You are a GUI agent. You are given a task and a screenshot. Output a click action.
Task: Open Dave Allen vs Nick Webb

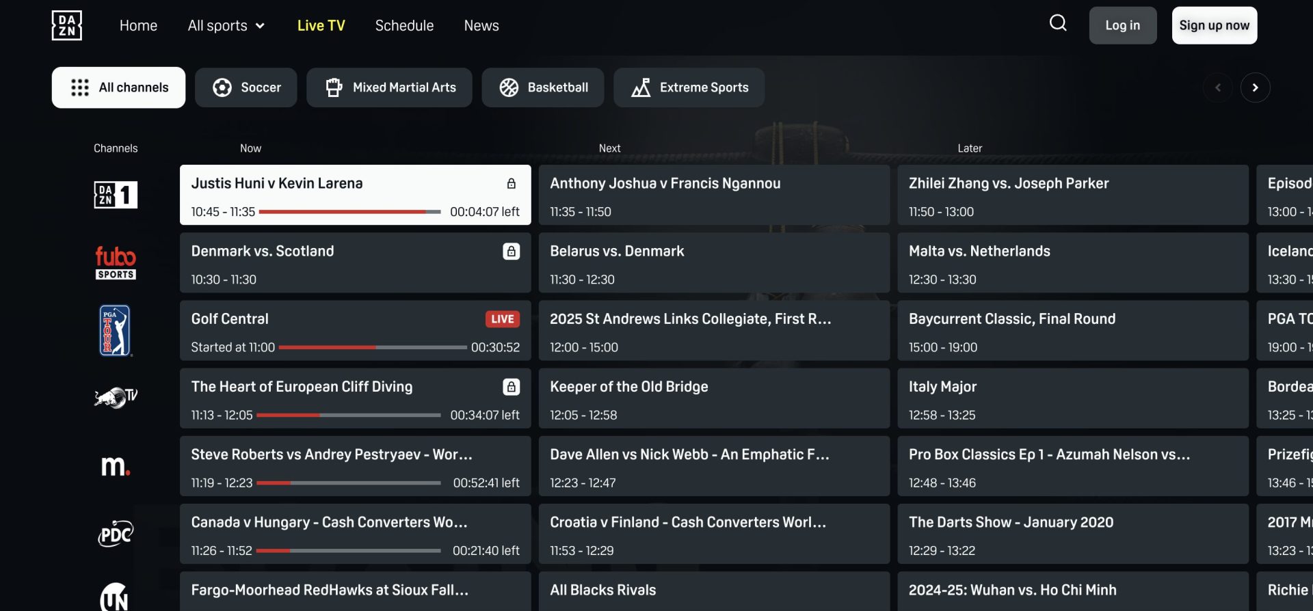[x=714, y=465]
